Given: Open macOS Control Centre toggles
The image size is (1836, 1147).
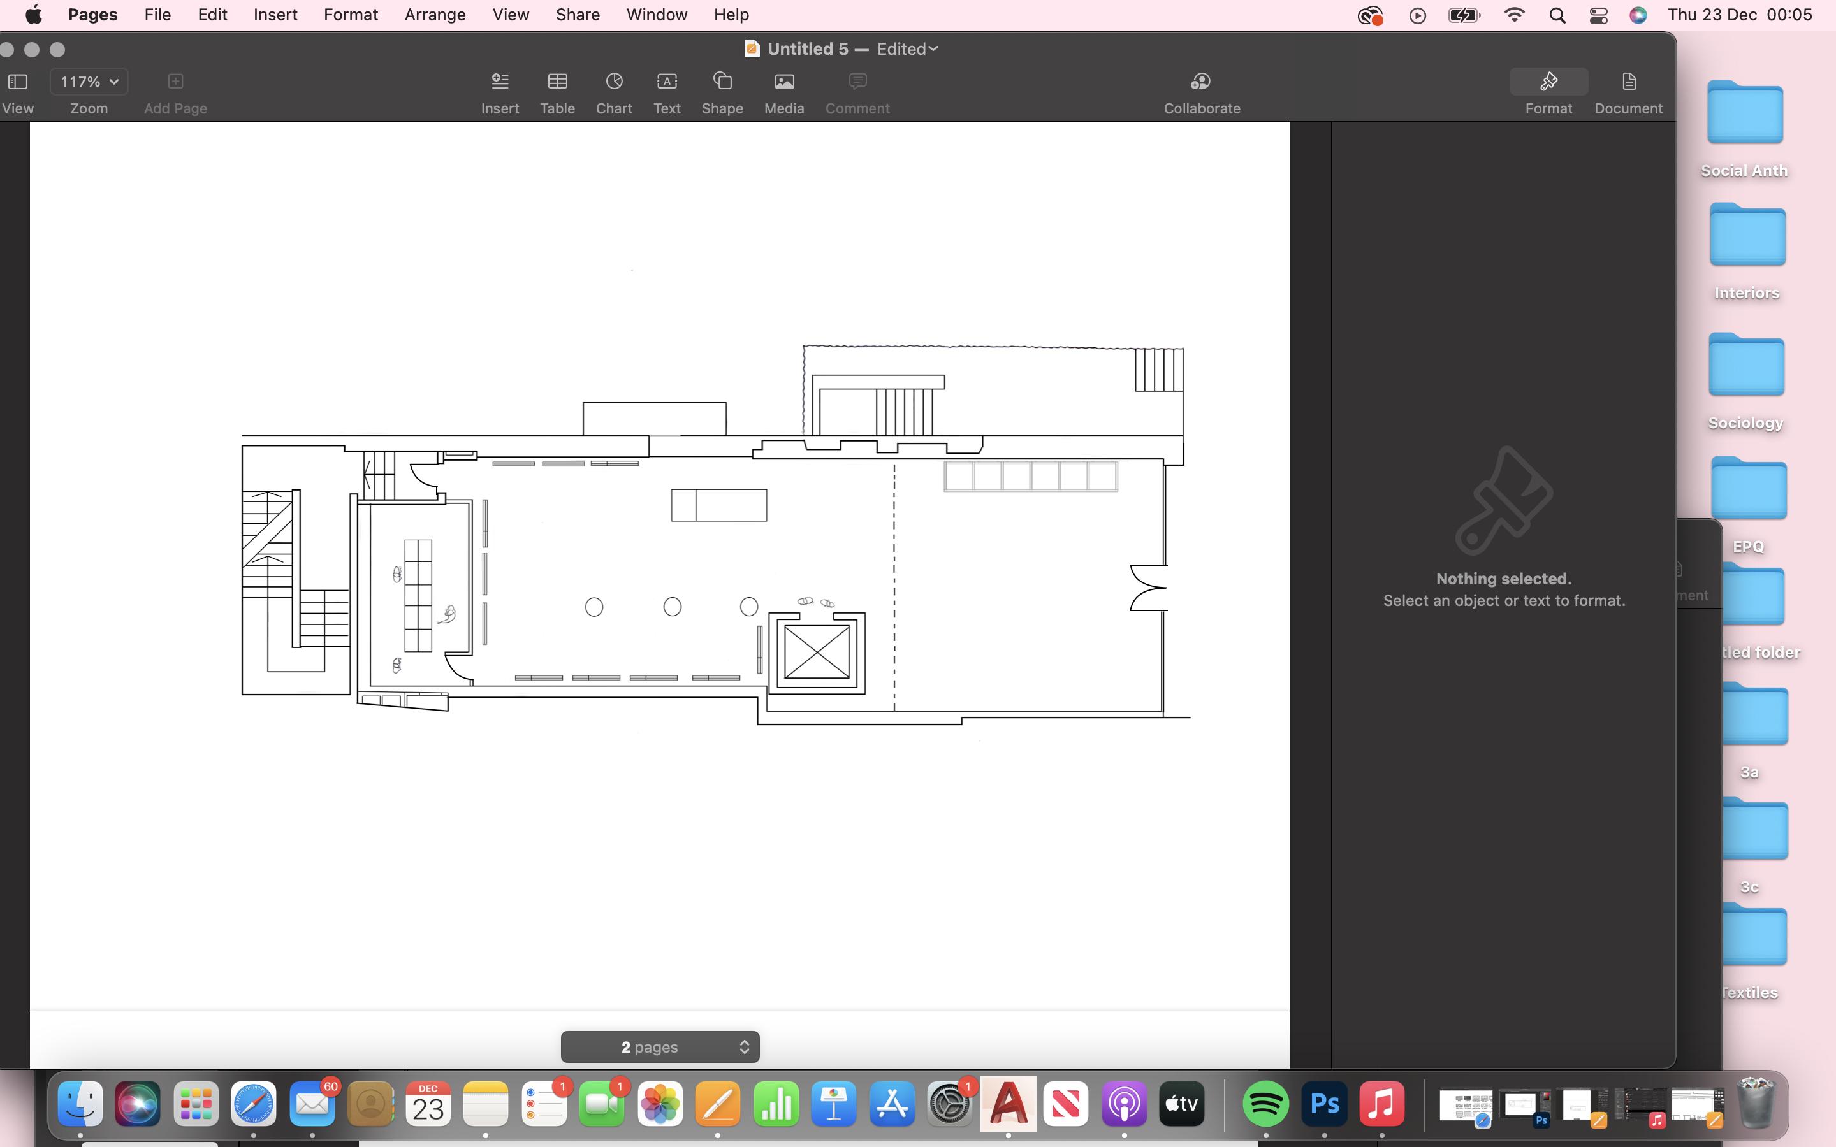Looking at the screenshot, I should click(1598, 15).
